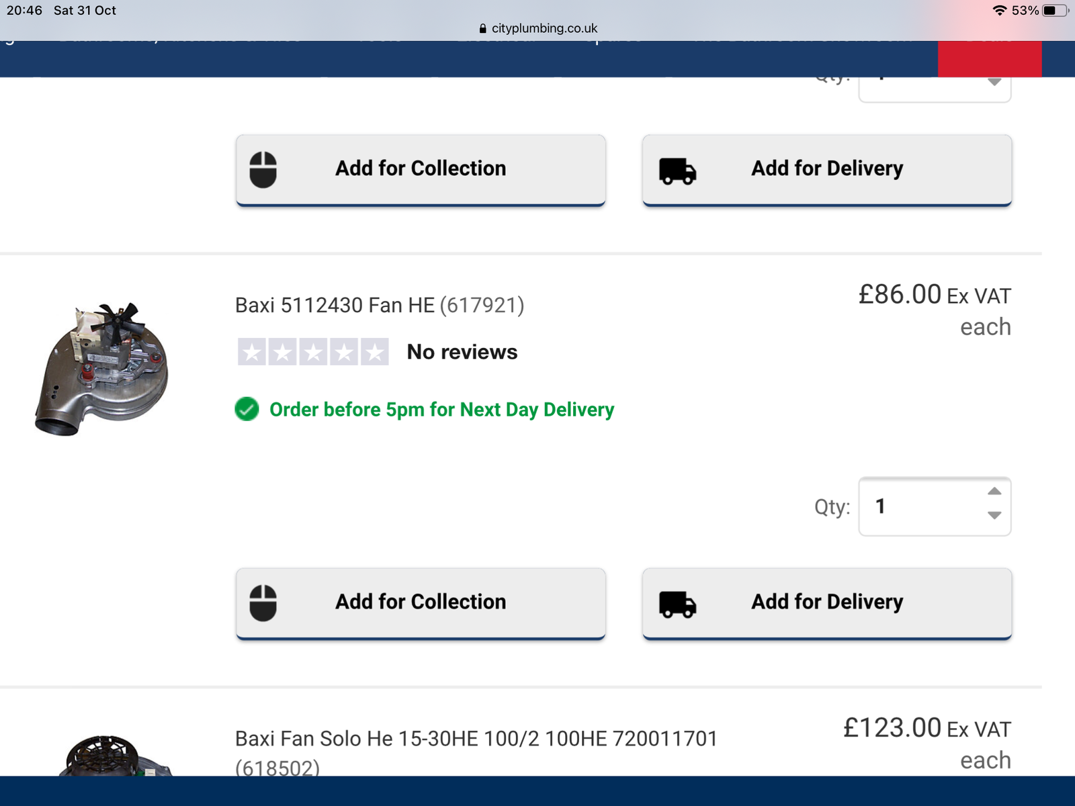The image size is (1075, 806).
Task: Click the red button in the navigation header
Action: [989, 59]
